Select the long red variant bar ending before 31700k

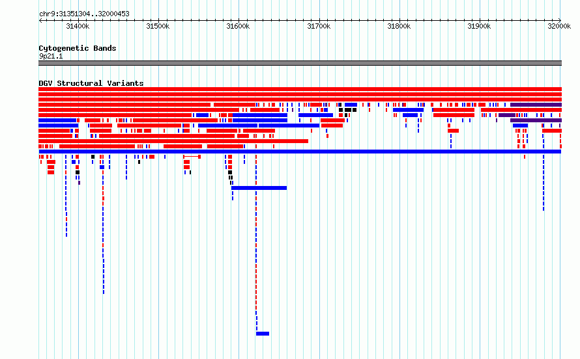(173, 141)
